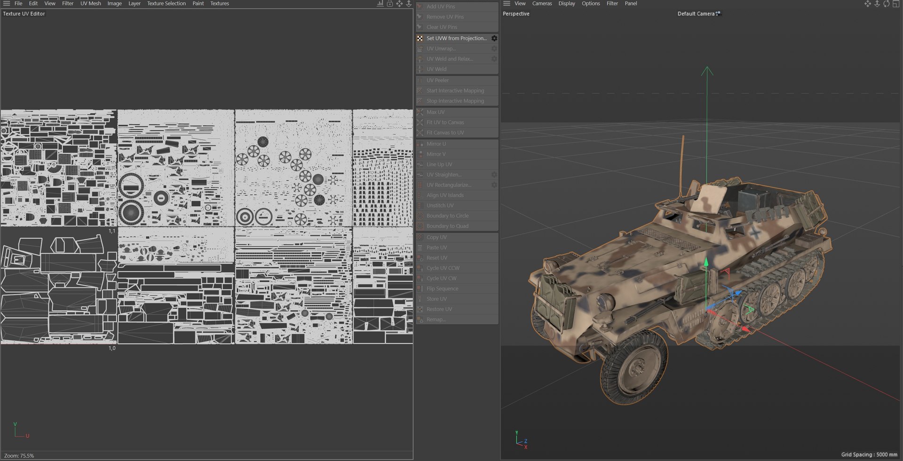This screenshot has height=461, width=903.
Task: Open Set UVW from Projection settings gear
Action: 494,38
